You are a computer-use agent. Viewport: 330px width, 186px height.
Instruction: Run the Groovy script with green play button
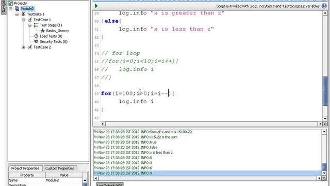coord(96,6)
